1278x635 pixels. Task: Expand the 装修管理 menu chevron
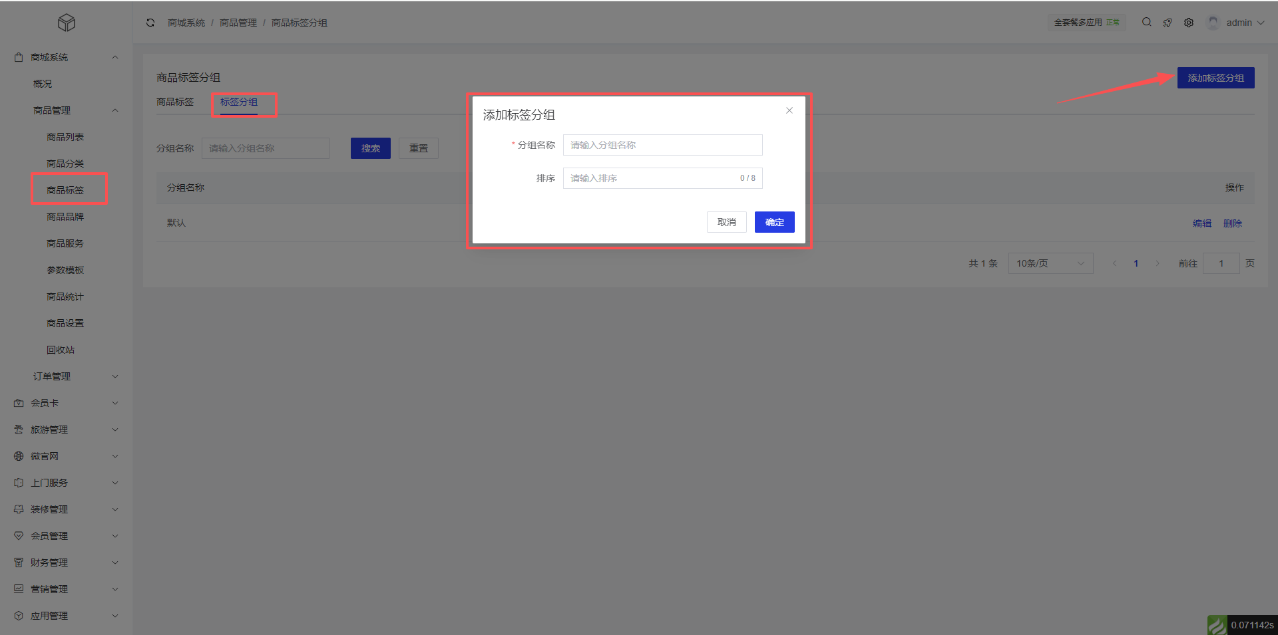point(115,509)
